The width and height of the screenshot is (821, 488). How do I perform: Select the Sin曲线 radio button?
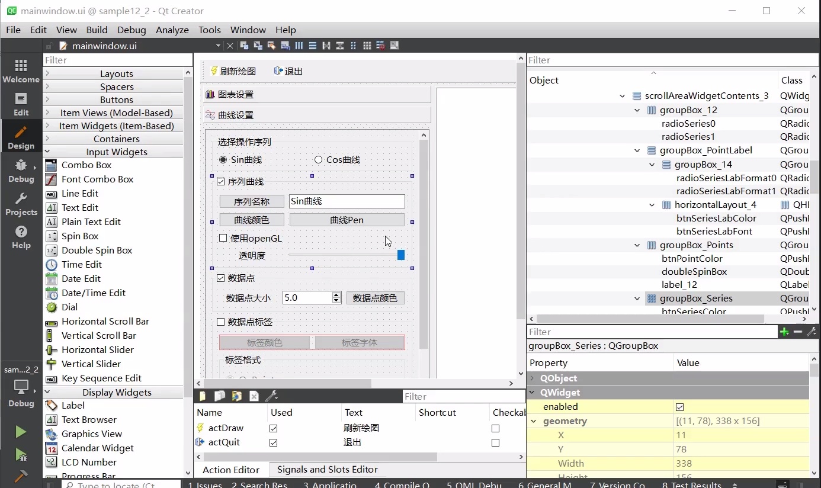(223, 159)
